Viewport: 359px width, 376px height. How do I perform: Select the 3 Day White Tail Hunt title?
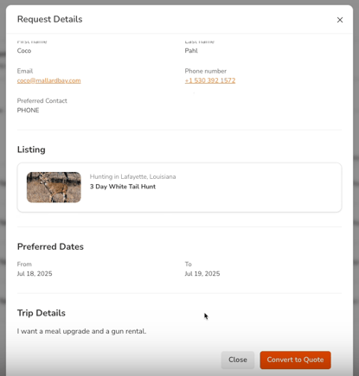point(123,187)
